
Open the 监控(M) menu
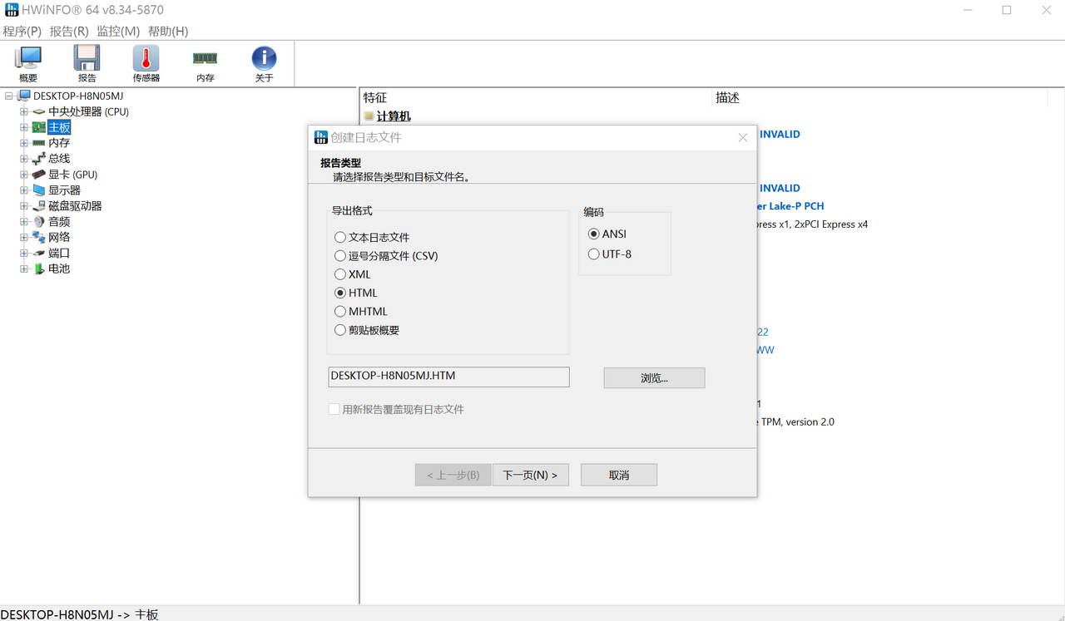(x=118, y=31)
